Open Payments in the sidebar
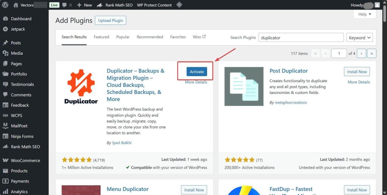This screenshot has height=195, width=387. click(20, 181)
